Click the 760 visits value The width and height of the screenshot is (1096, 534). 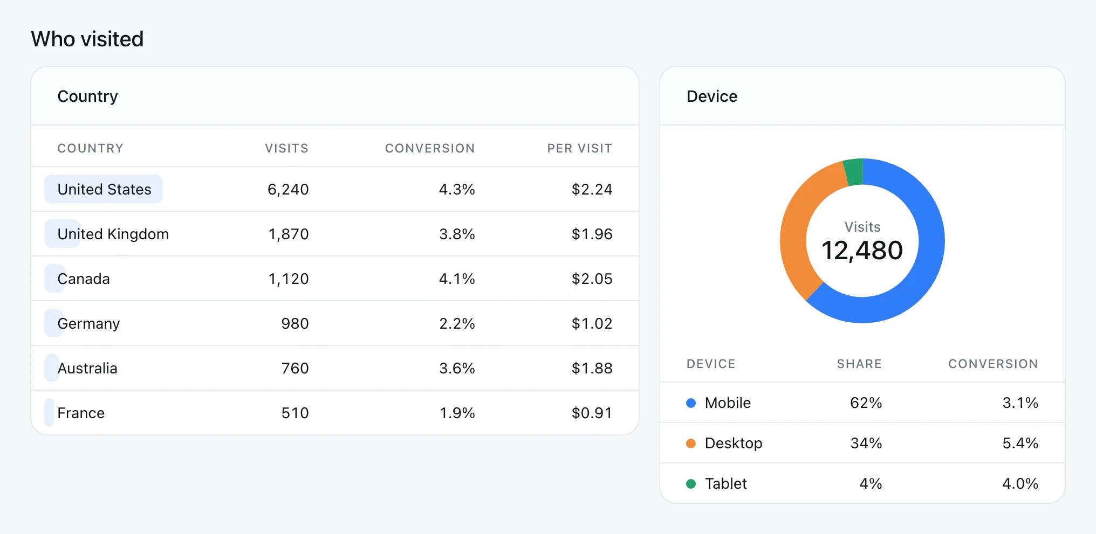coord(295,368)
